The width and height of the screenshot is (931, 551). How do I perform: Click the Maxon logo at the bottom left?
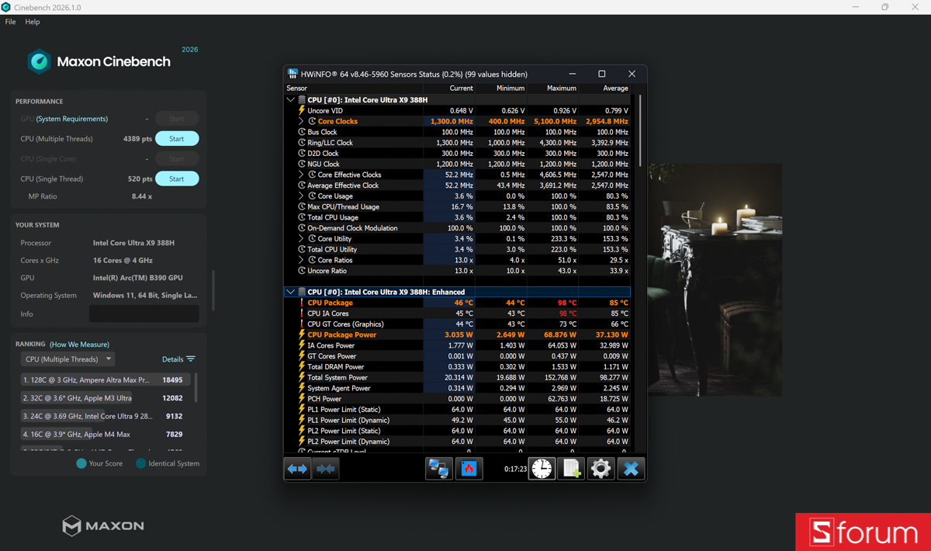pos(103,525)
